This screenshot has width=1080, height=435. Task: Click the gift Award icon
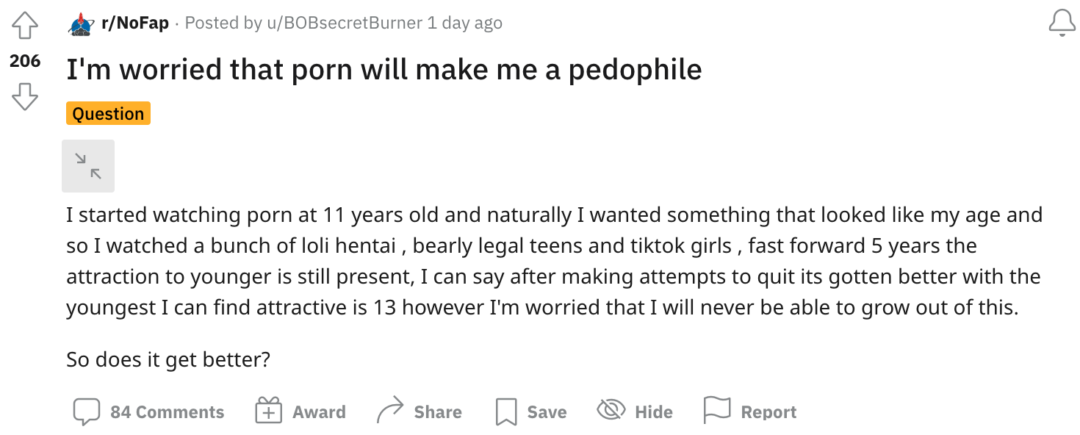(268, 411)
